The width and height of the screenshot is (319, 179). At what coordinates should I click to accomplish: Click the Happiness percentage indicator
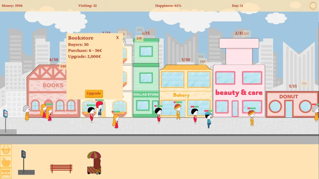[x=168, y=6]
